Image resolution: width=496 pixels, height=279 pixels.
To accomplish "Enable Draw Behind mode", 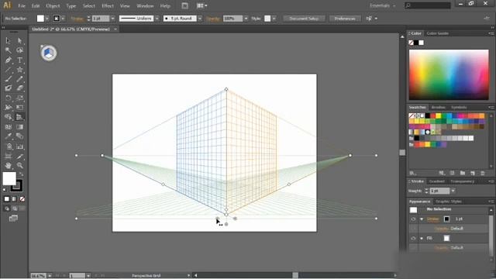I will [x=15, y=208].
